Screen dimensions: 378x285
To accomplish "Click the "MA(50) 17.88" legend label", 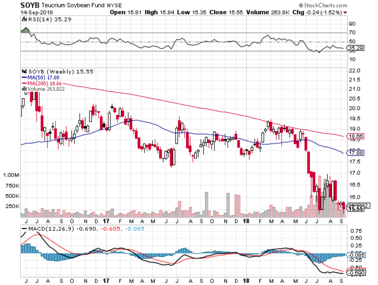I will click(x=43, y=77).
